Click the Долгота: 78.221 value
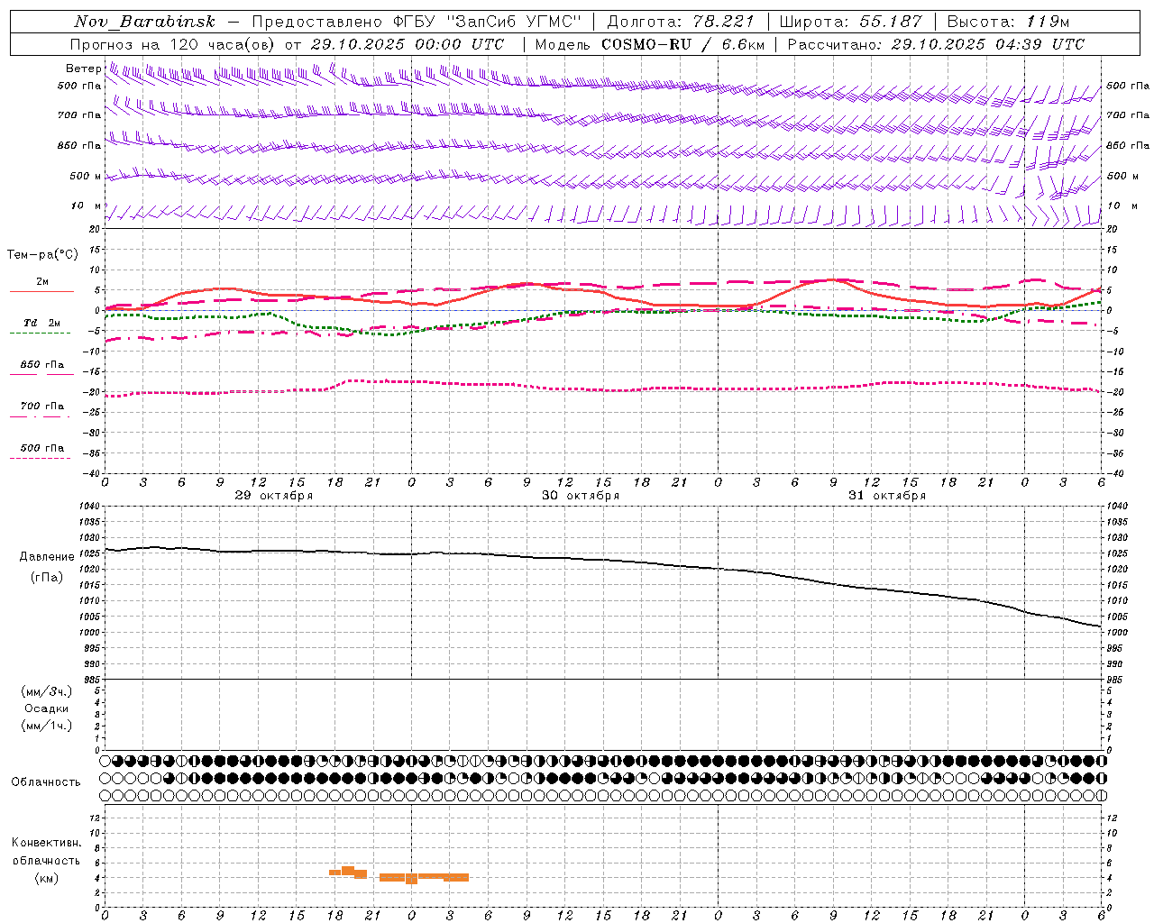1154x923 pixels. pyautogui.click(x=680, y=22)
